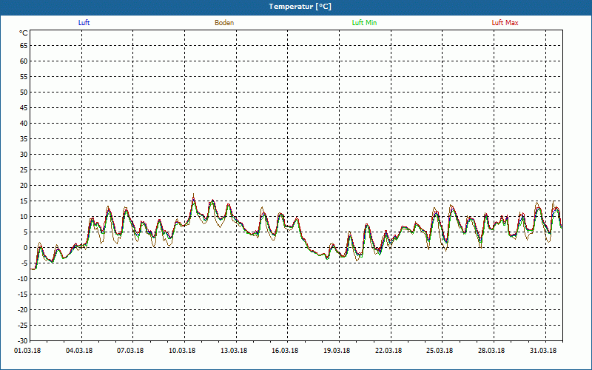Click the 65 y-axis value
The width and height of the screenshot is (592, 370).
coord(24,46)
